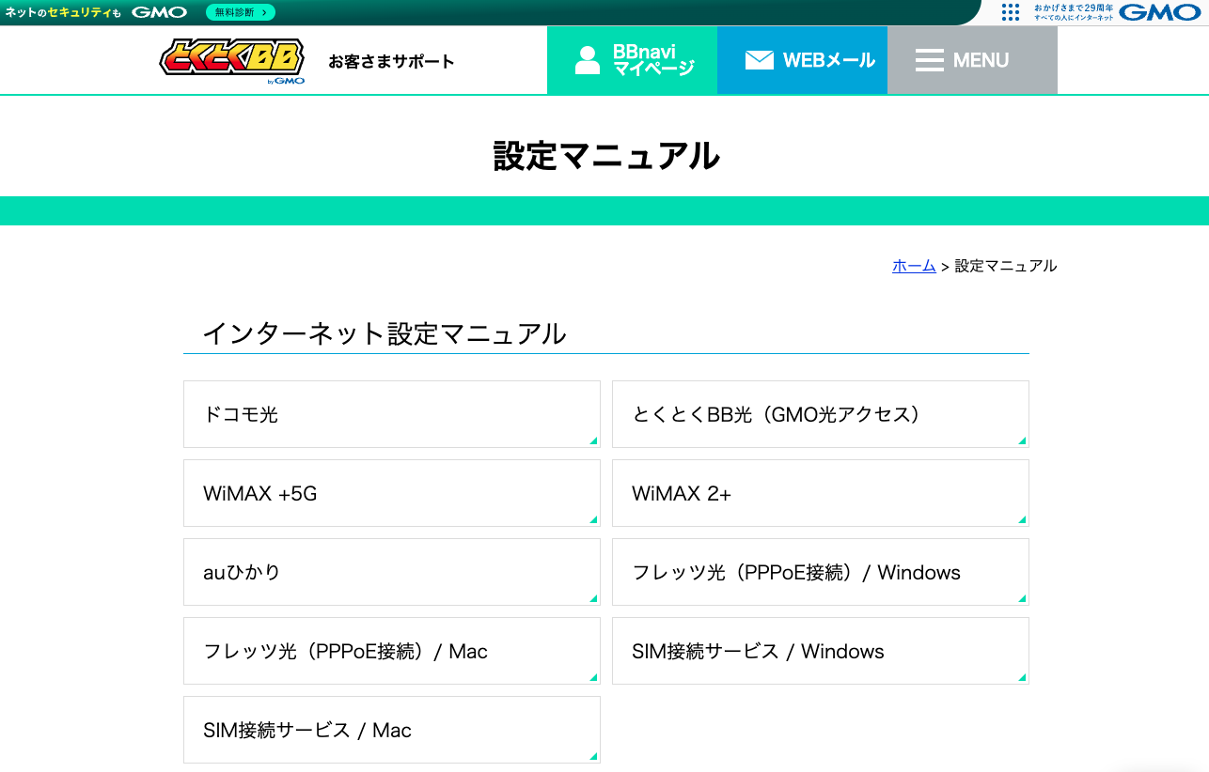Viewport: 1209px width, 772px height.
Task: Open BBnavi マイページ tab
Action: point(632,60)
